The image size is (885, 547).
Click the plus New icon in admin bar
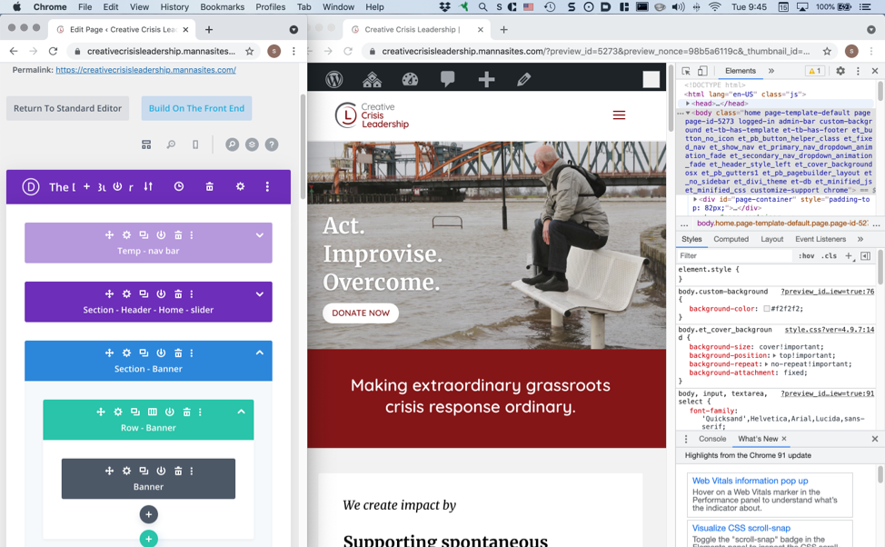(486, 79)
